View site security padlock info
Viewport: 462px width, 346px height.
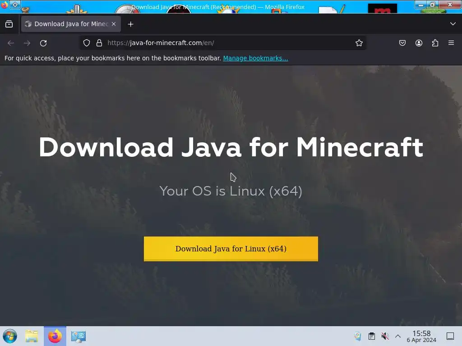99,43
